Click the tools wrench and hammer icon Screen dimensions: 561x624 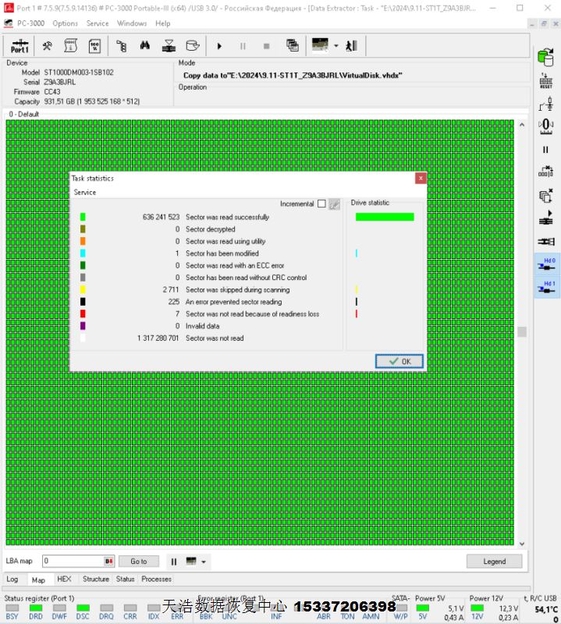click(x=48, y=46)
